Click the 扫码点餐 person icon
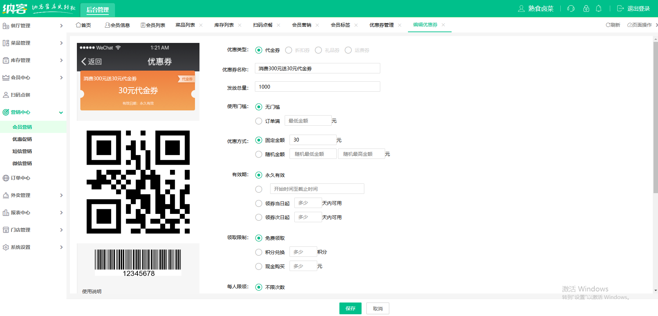Screen dimensions: 658x316 (6, 95)
